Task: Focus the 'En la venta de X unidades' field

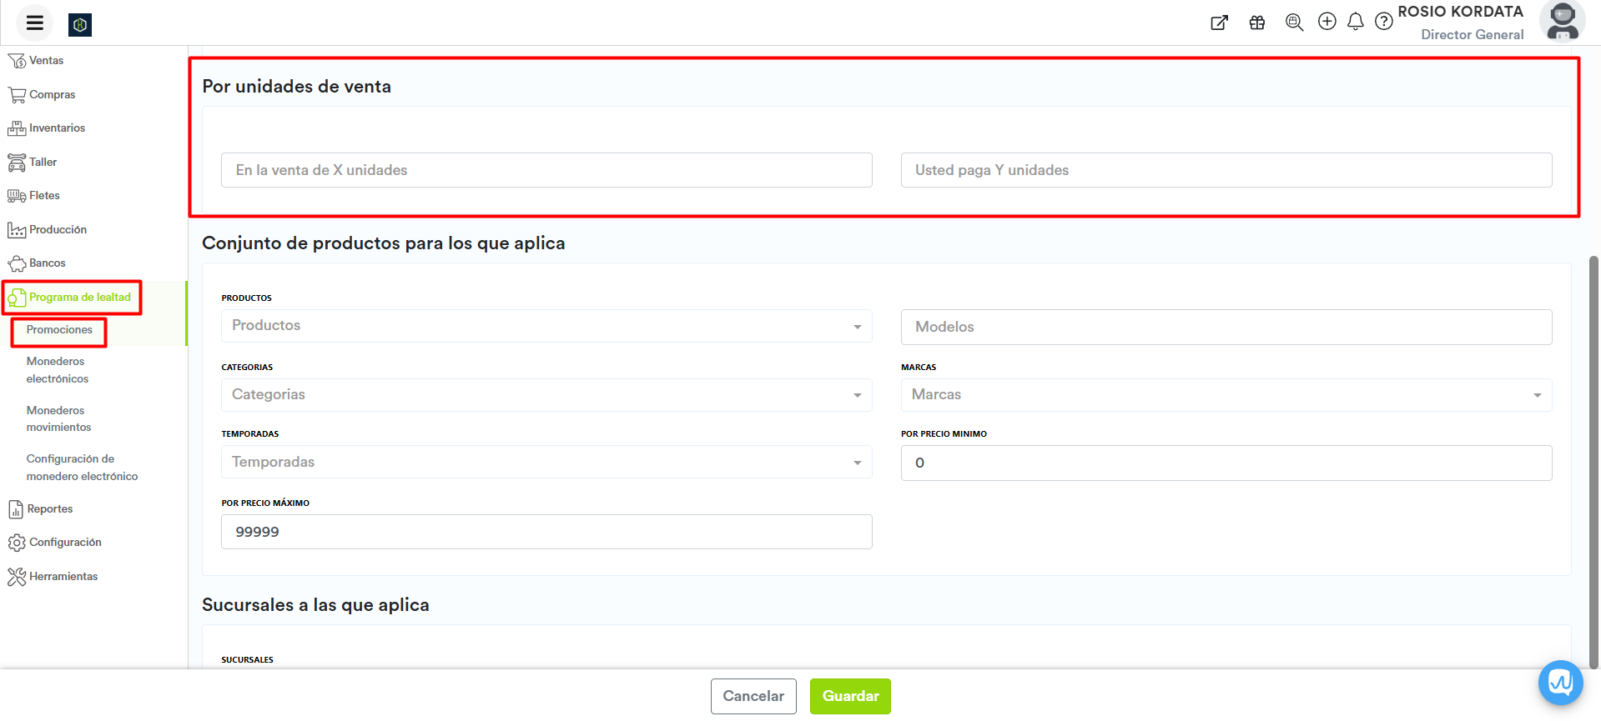Action: (546, 170)
